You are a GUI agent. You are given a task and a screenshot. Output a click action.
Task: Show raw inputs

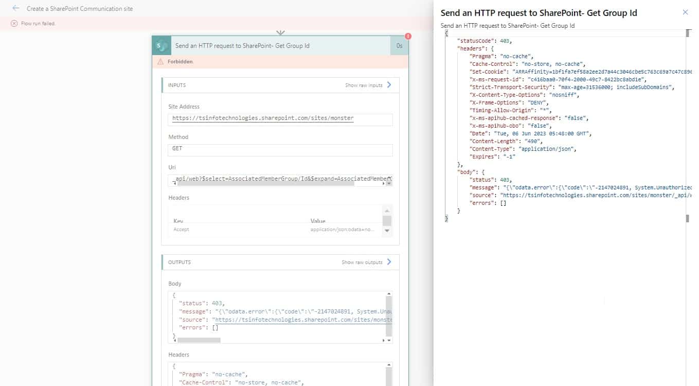364,85
